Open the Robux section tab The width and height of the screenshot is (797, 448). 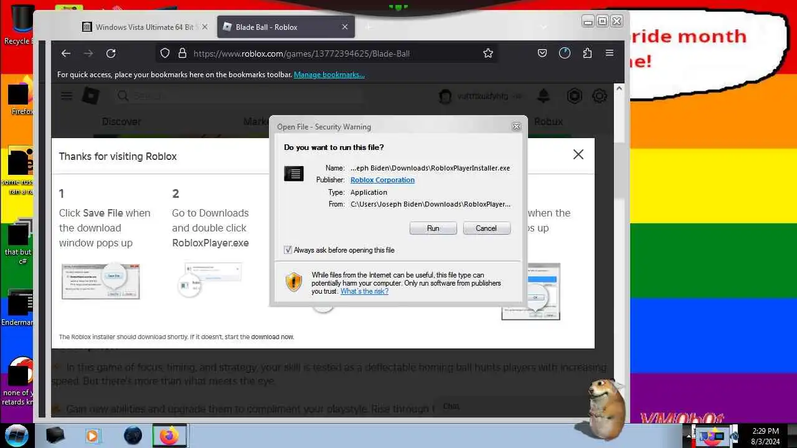(x=549, y=121)
